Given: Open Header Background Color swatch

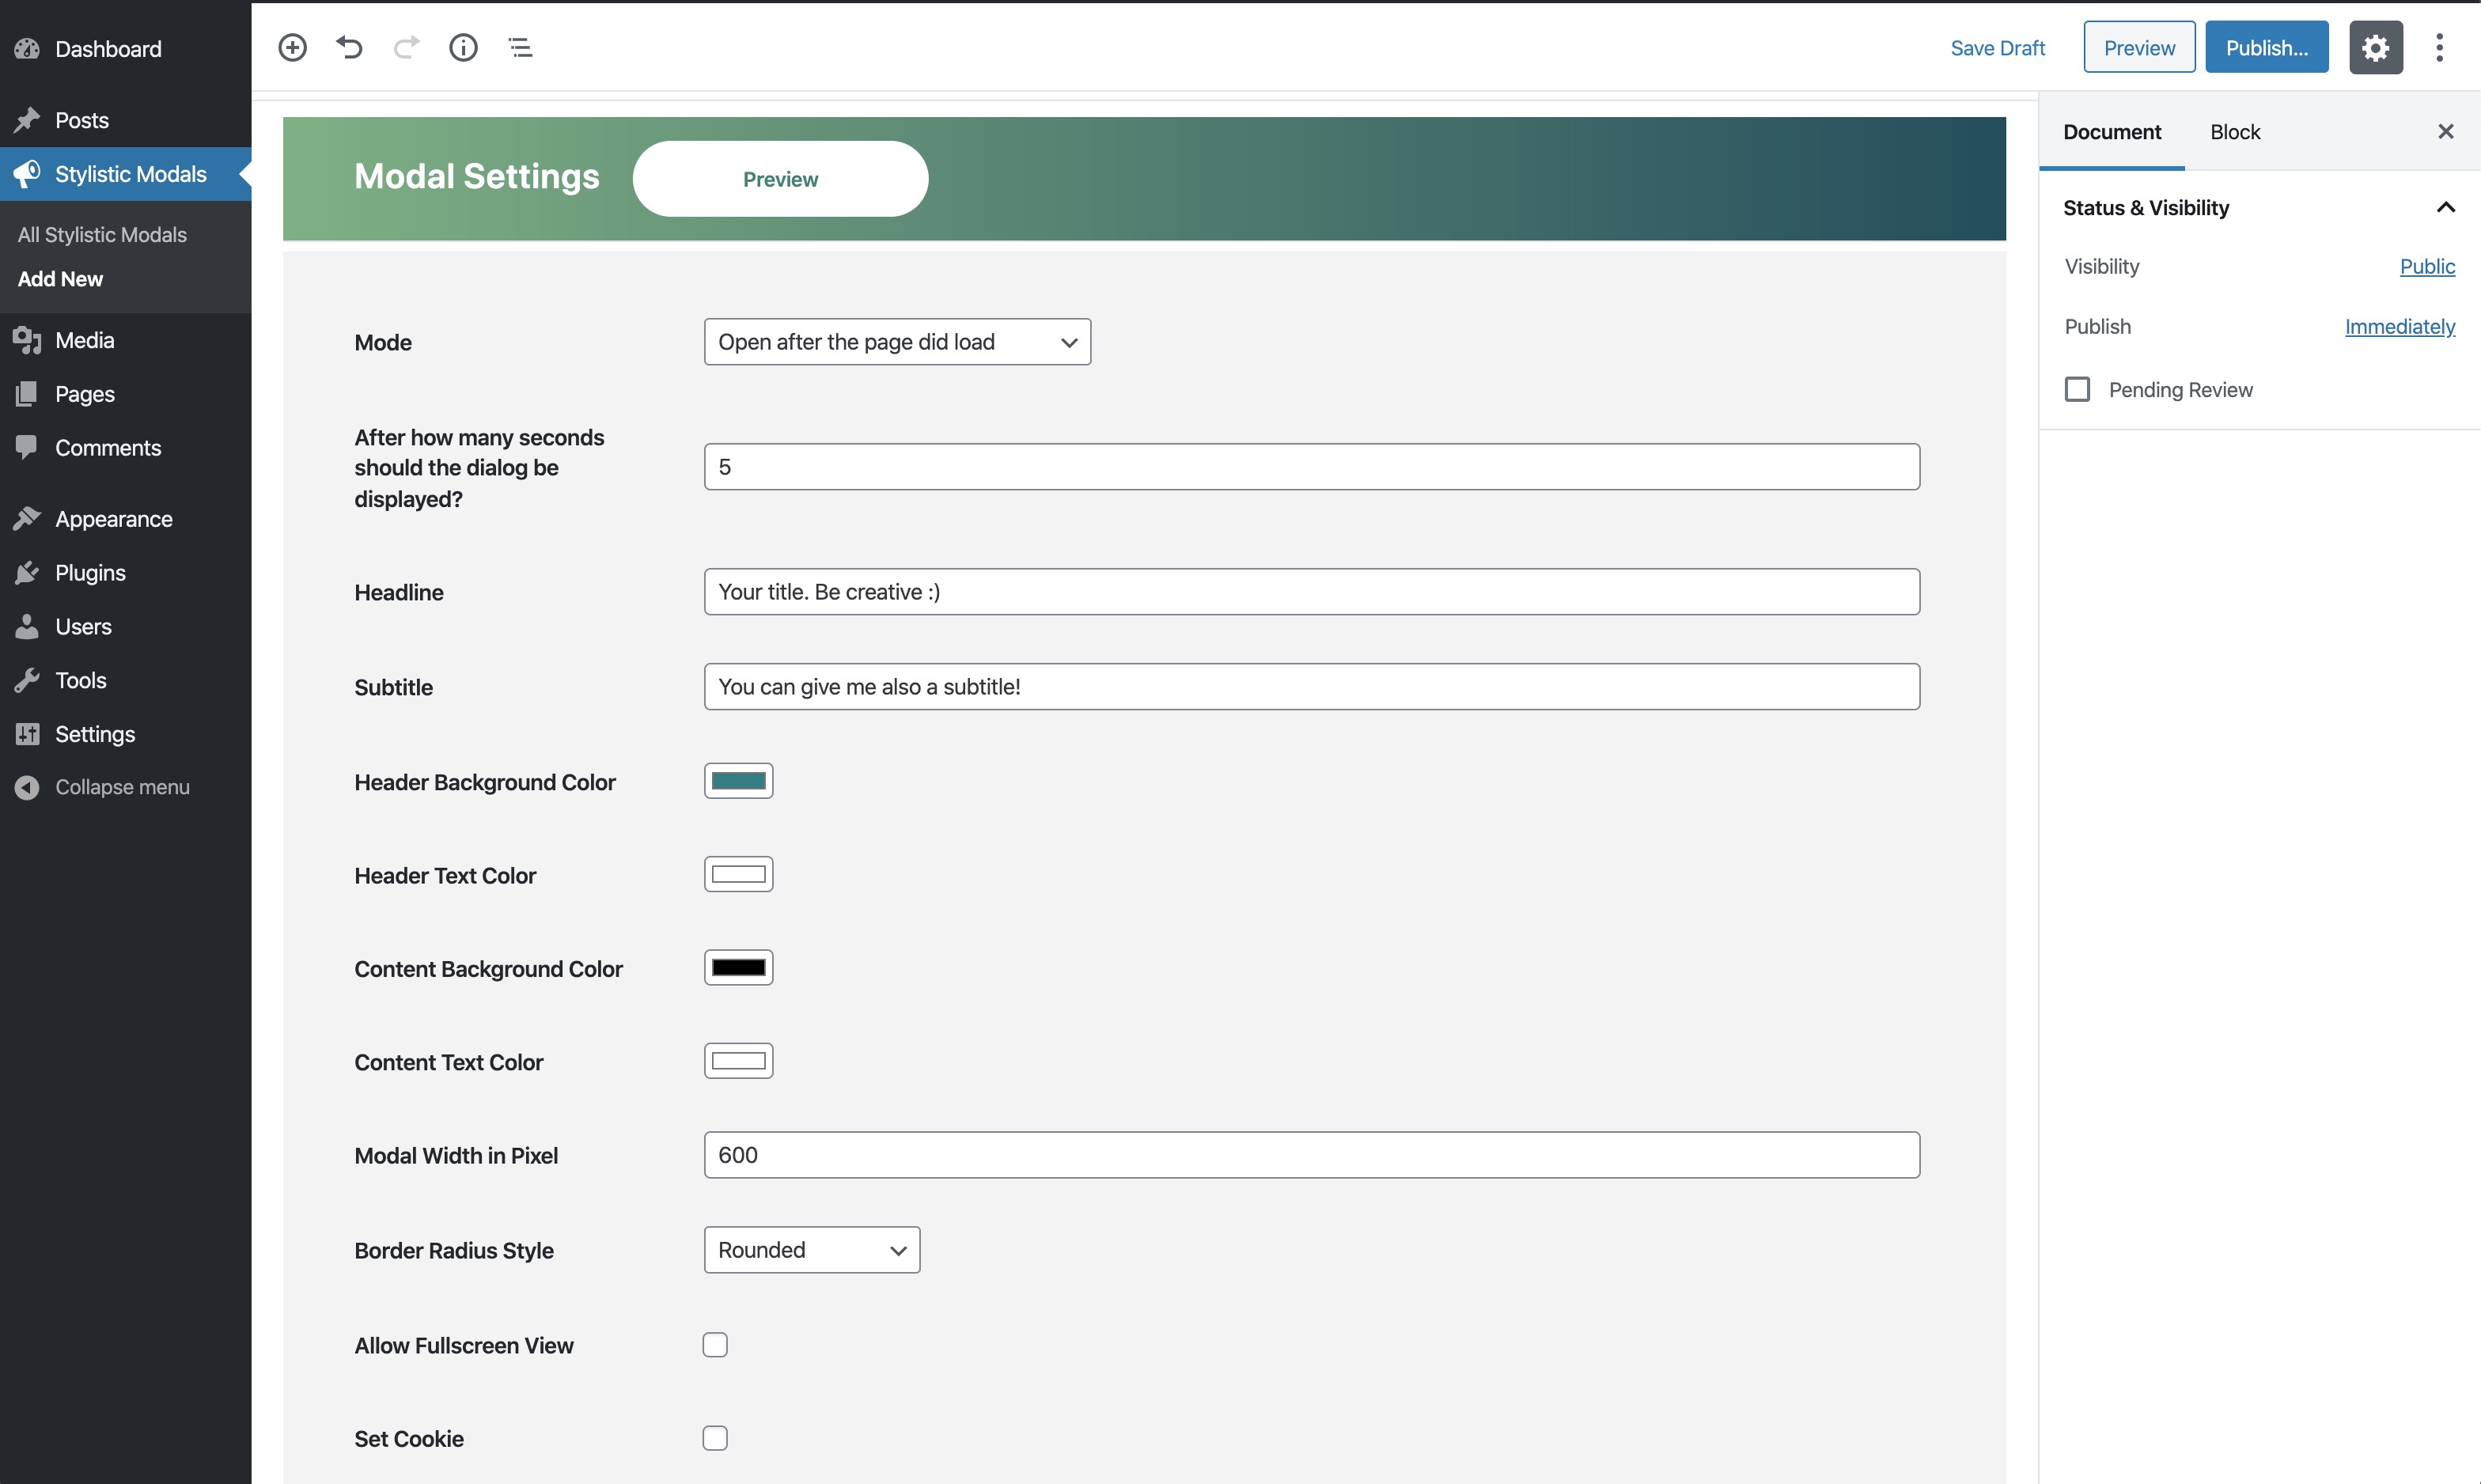Looking at the screenshot, I should tap(738, 781).
